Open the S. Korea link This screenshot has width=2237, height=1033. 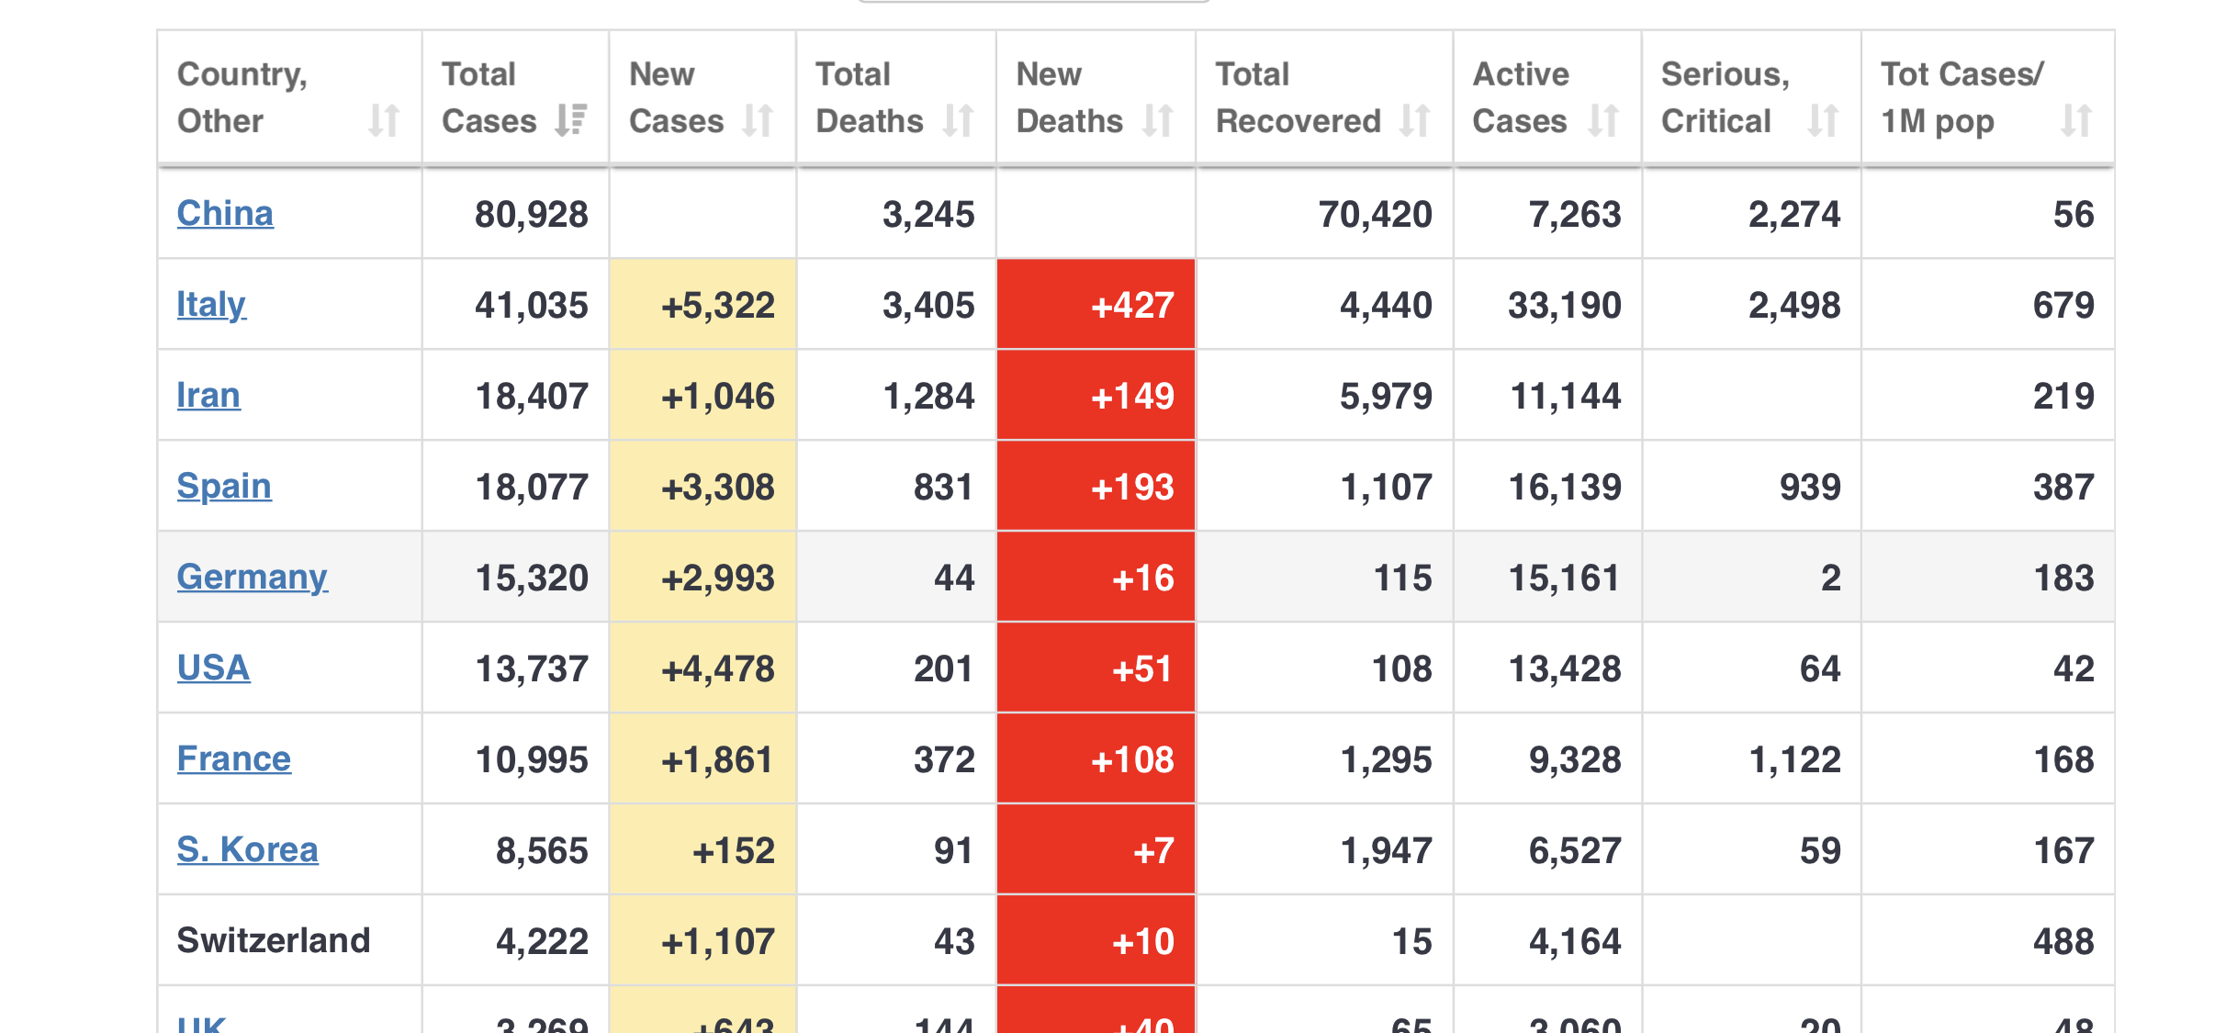pyautogui.click(x=247, y=849)
